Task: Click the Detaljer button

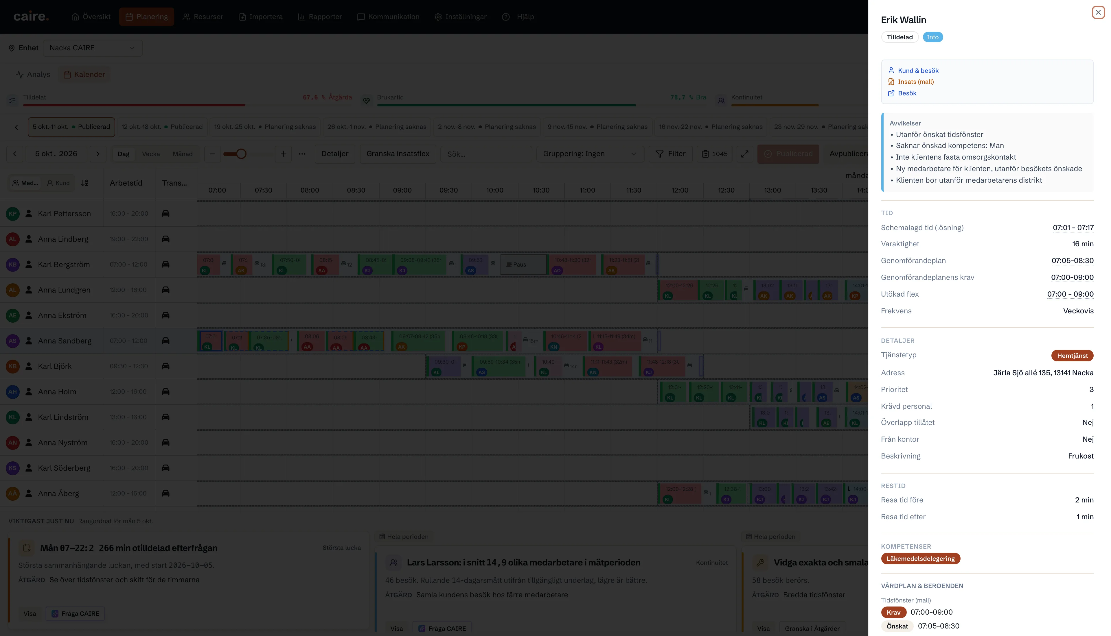Action: [x=335, y=154]
